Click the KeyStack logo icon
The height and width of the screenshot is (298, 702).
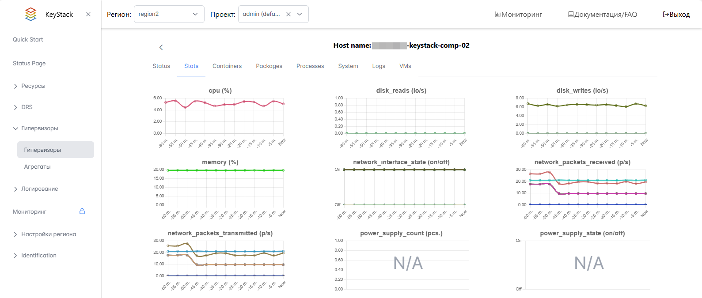pyautogui.click(x=30, y=14)
